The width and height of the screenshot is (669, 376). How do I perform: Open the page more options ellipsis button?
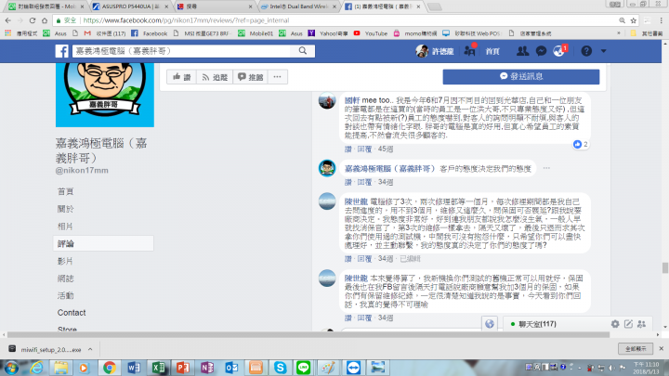tap(277, 77)
